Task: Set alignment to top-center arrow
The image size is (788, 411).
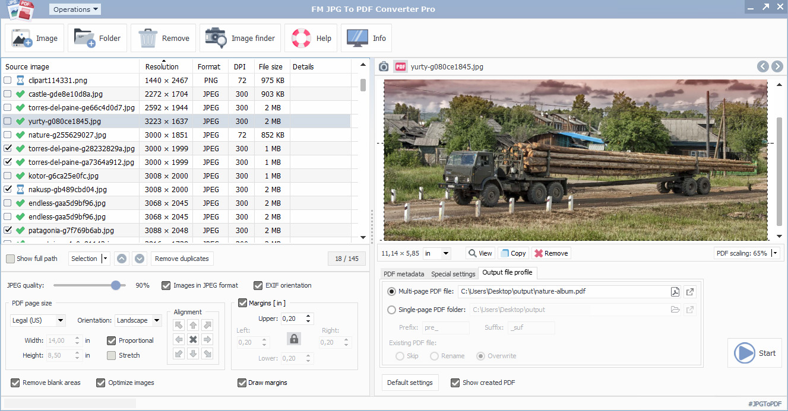Action: 193,325
